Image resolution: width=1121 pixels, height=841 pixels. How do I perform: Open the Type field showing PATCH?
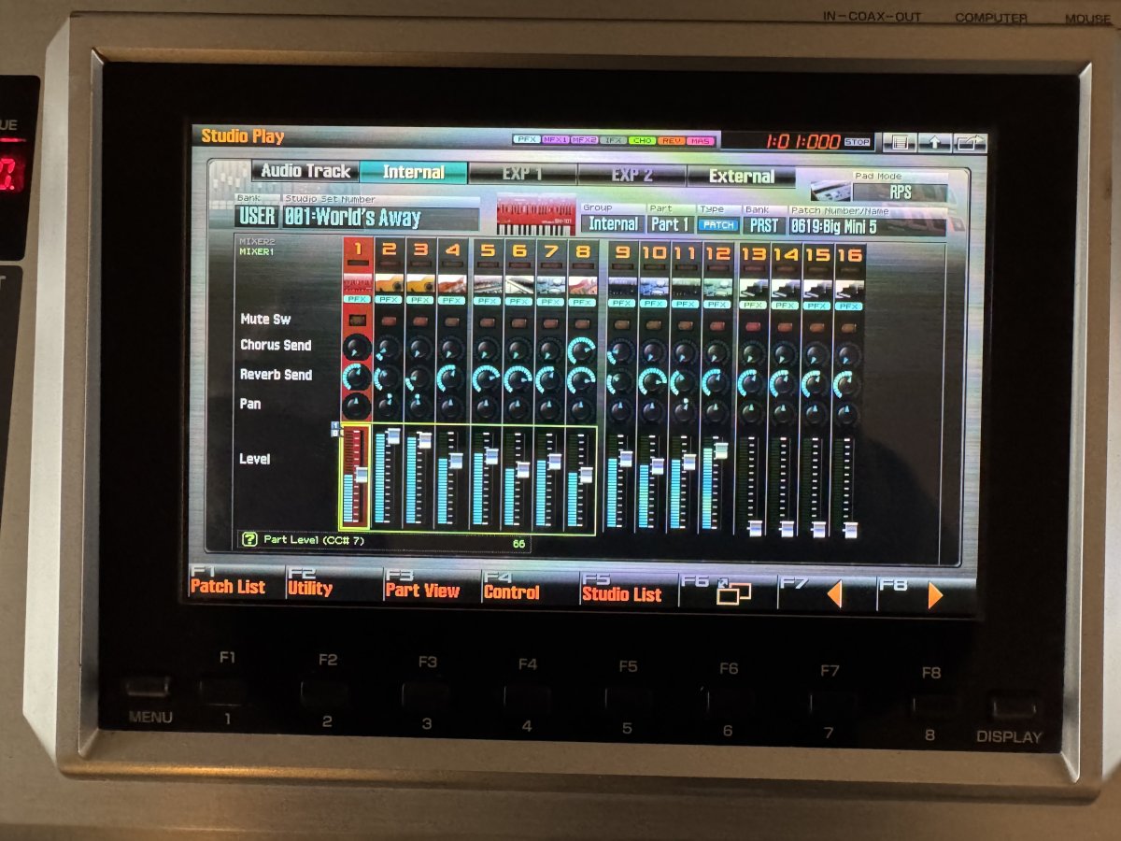[x=718, y=225]
